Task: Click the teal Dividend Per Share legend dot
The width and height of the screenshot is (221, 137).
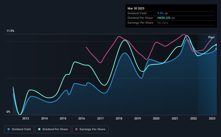Action: pos(39,129)
